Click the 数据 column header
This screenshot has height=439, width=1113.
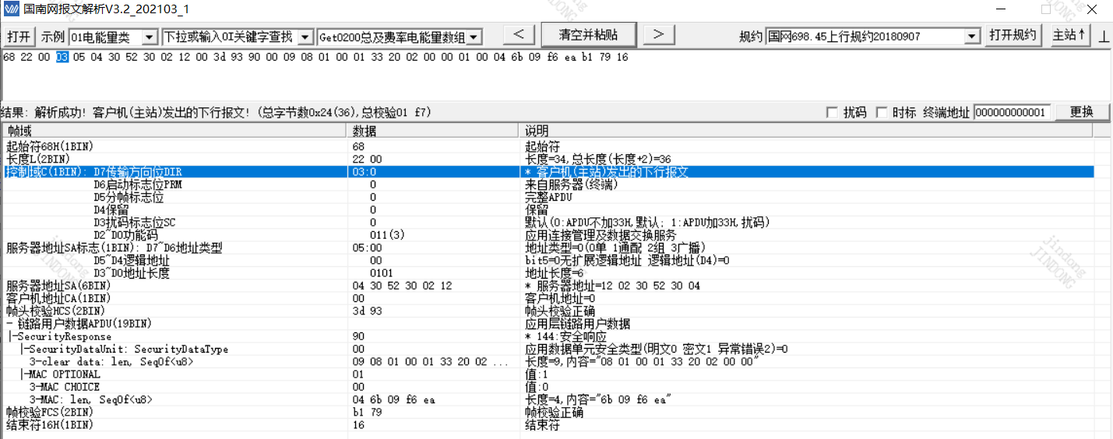(433, 131)
